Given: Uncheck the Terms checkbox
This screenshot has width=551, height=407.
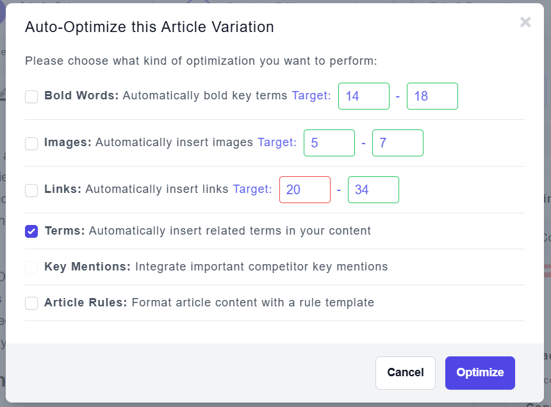Looking at the screenshot, I should [x=31, y=231].
